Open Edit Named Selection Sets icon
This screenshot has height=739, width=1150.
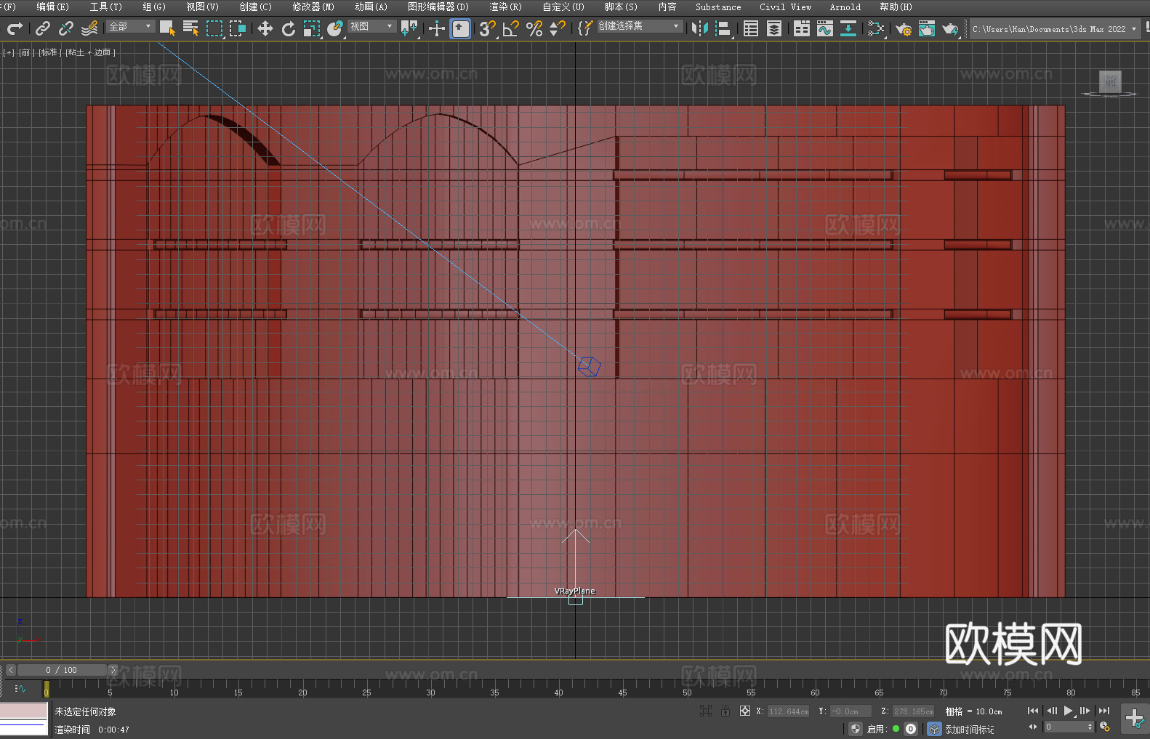pos(585,29)
